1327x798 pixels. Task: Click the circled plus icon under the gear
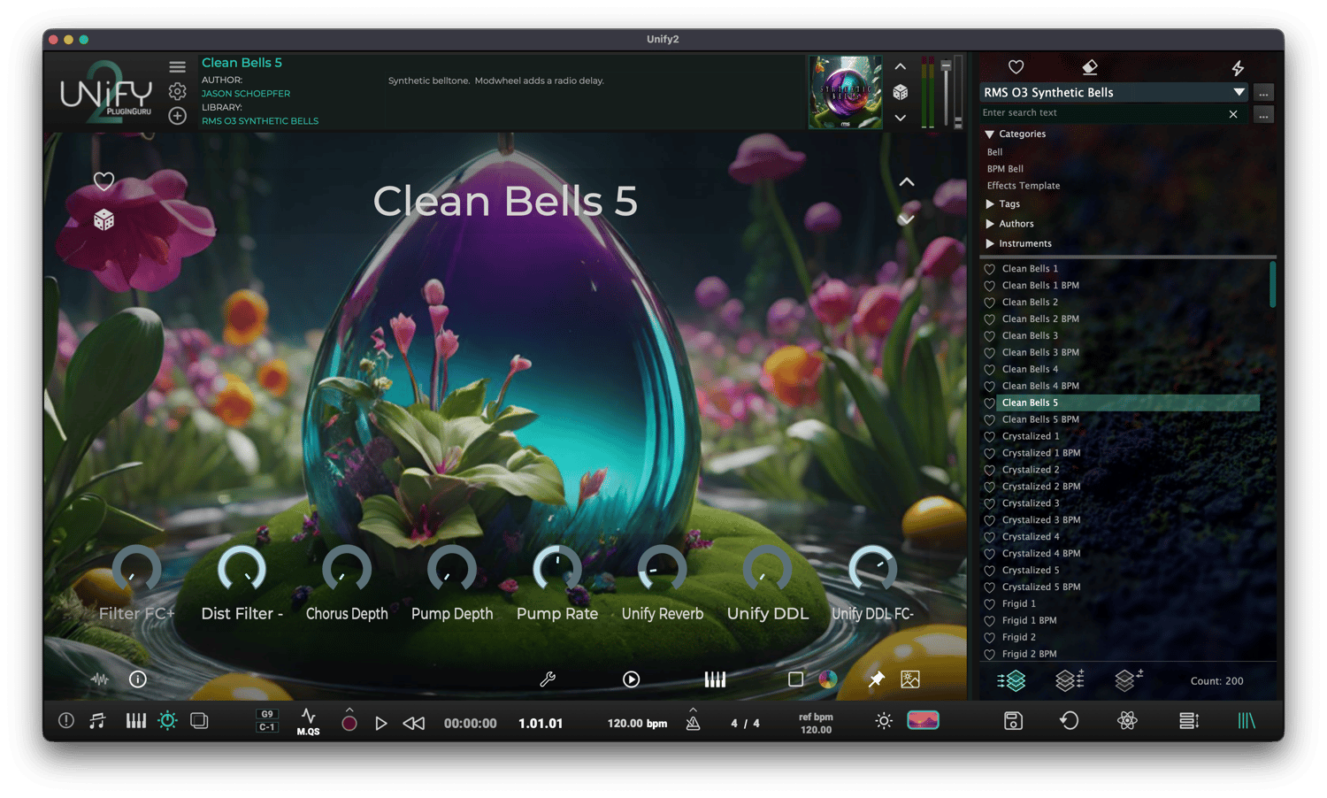(x=178, y=116)
